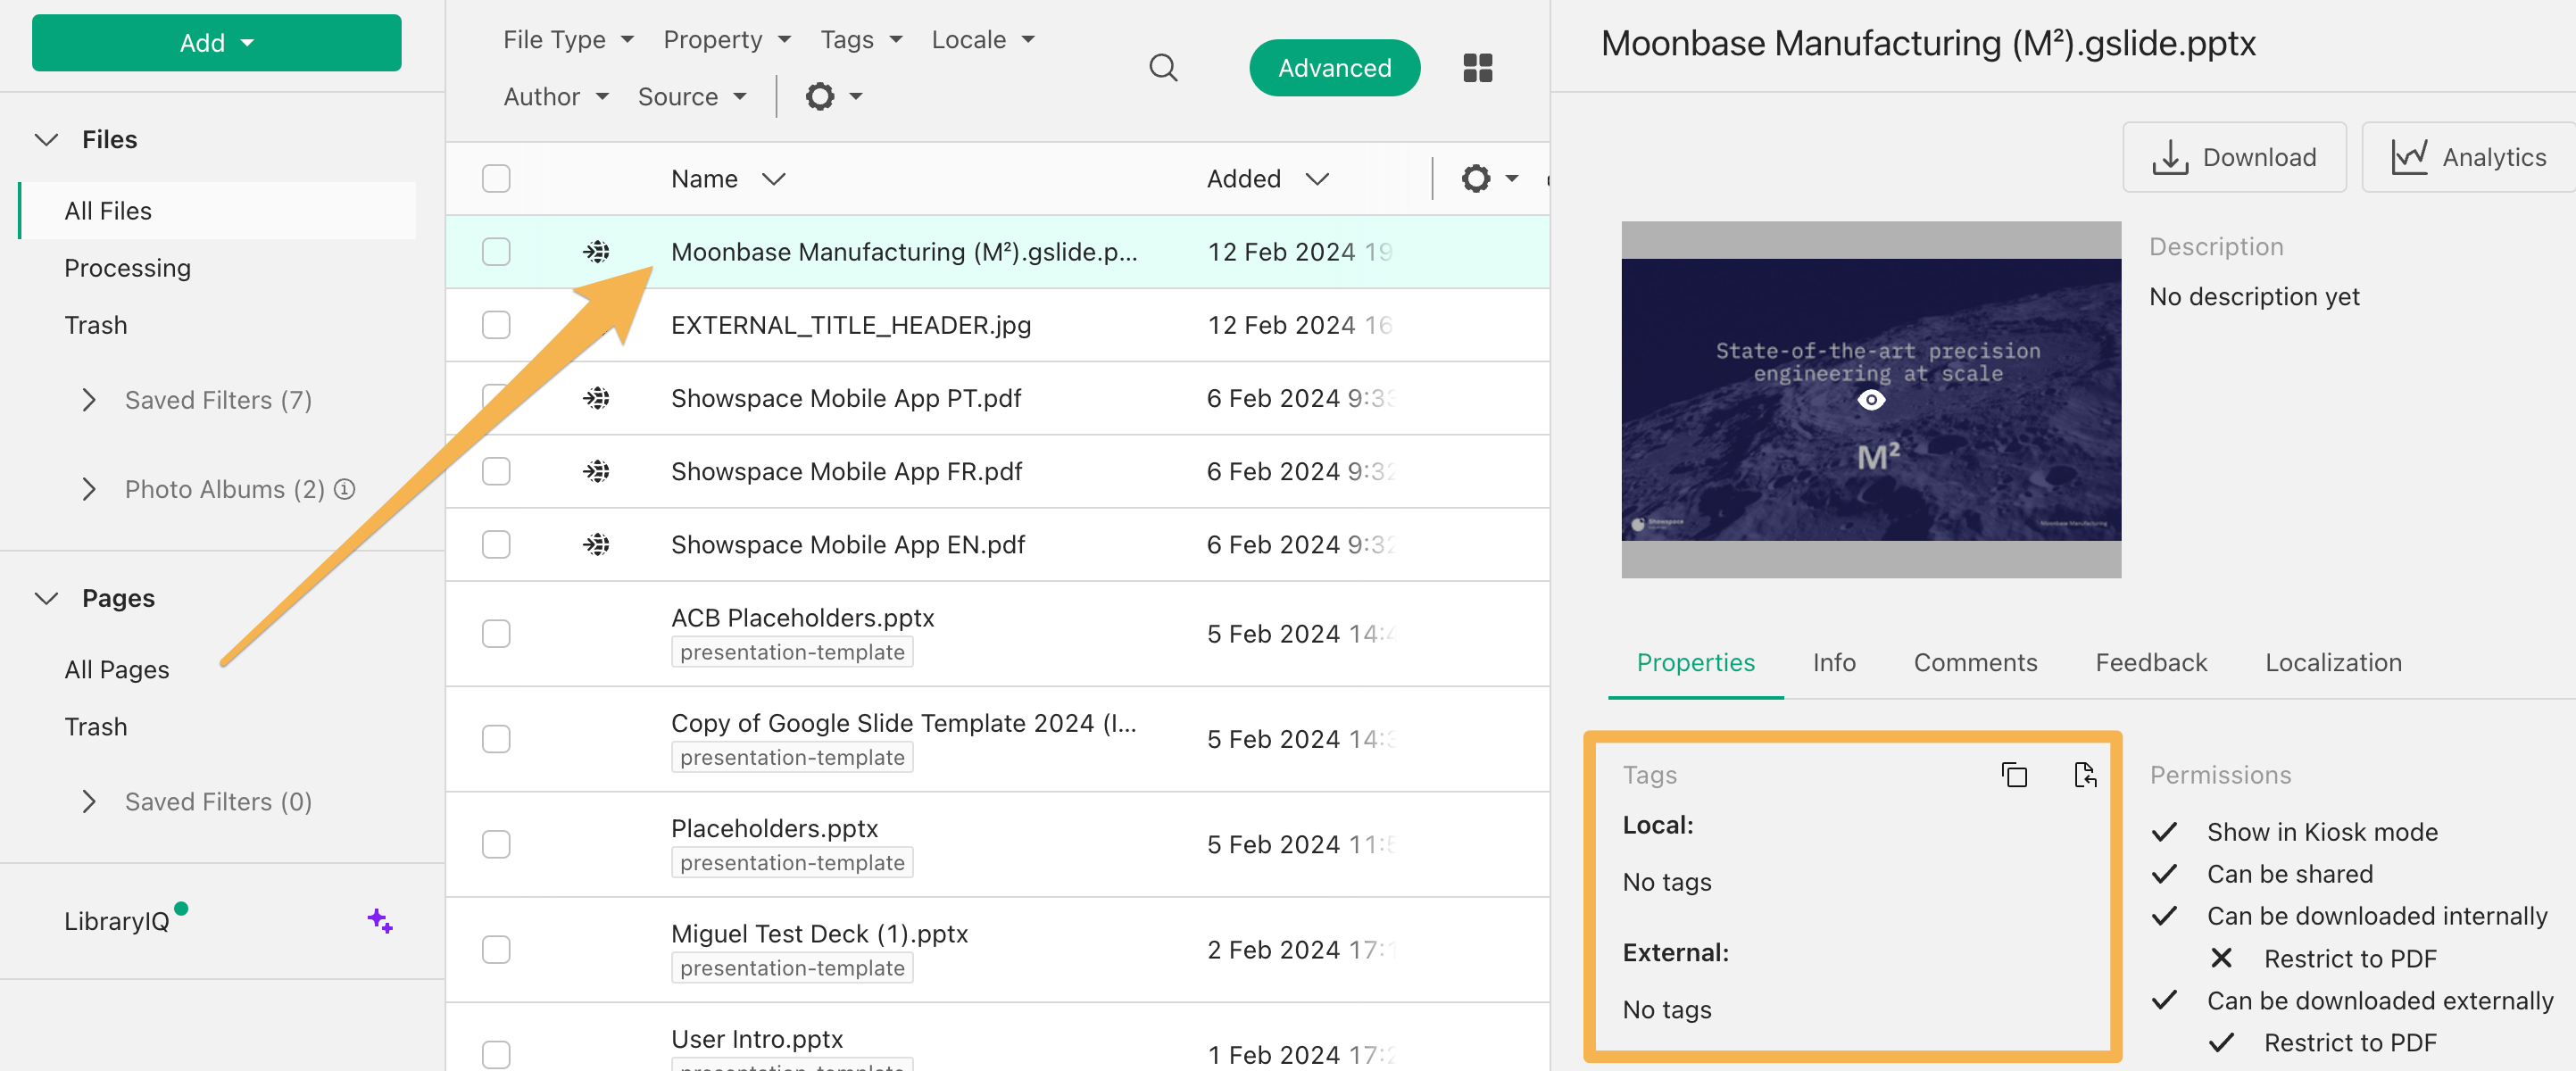Click presentation-template tag under Placeholders.pptx
The height and width of the screenshot is (1071, 2576).
coord(792,862)
